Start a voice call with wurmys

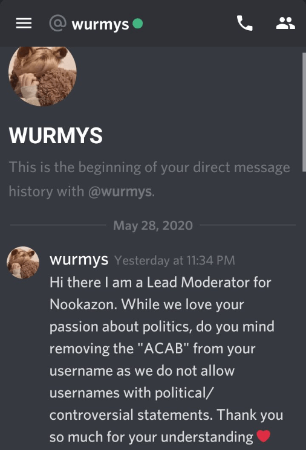tap(244, 23)
